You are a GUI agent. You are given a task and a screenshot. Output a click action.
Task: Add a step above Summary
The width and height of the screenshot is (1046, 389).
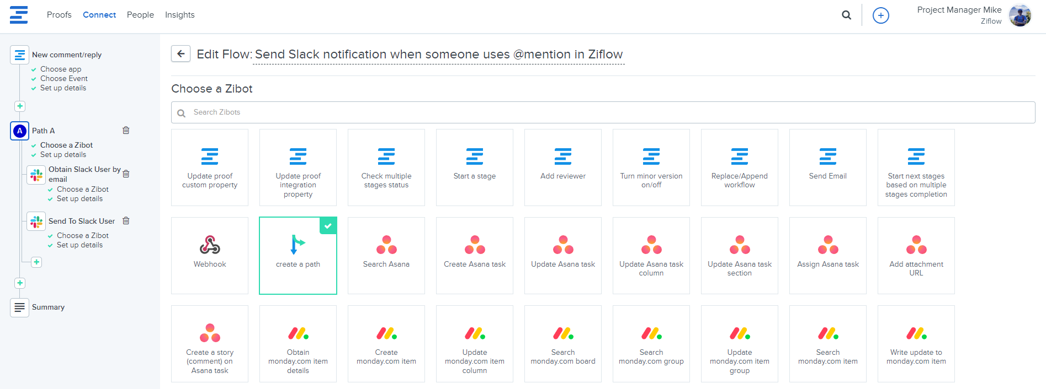[x=20, y=283]
